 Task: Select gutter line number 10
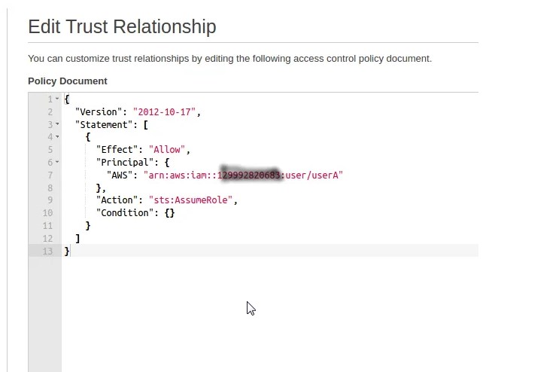tap(47, 213)
